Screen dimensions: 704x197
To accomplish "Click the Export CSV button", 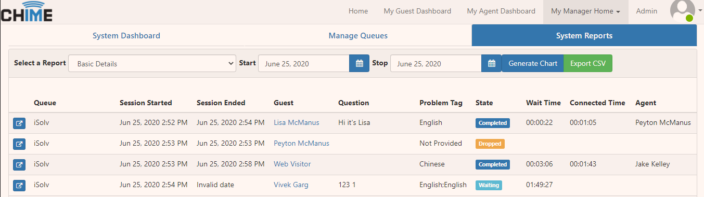I will pyautogui.click(x=588, y=63).
